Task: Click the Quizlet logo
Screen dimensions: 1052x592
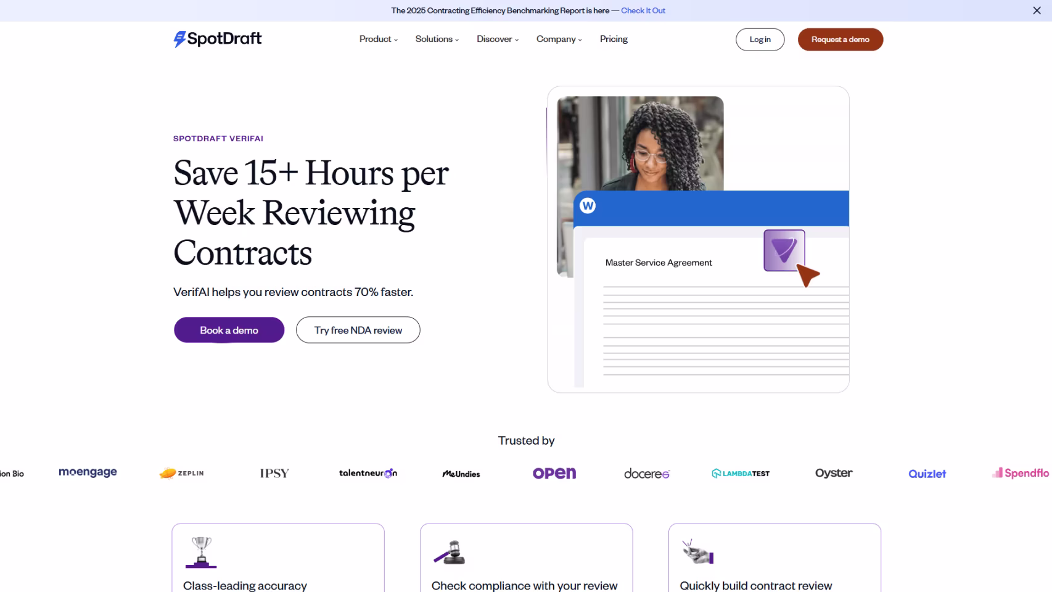Action: coord(927,474)
